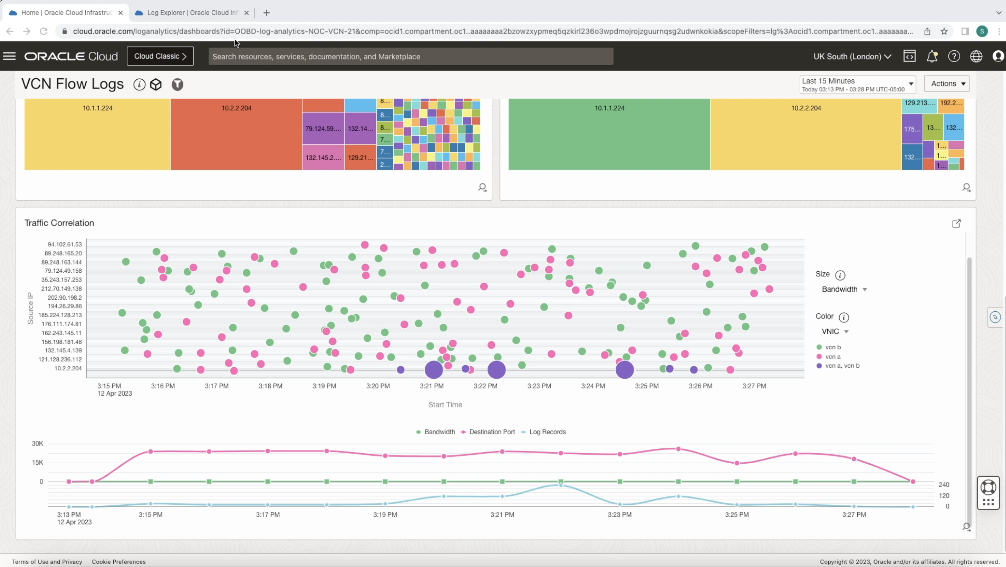Click the vcn a pink legend color dot
Image resolution: width=1006 pixels, height=567 pixels.
tap(819, 356)
